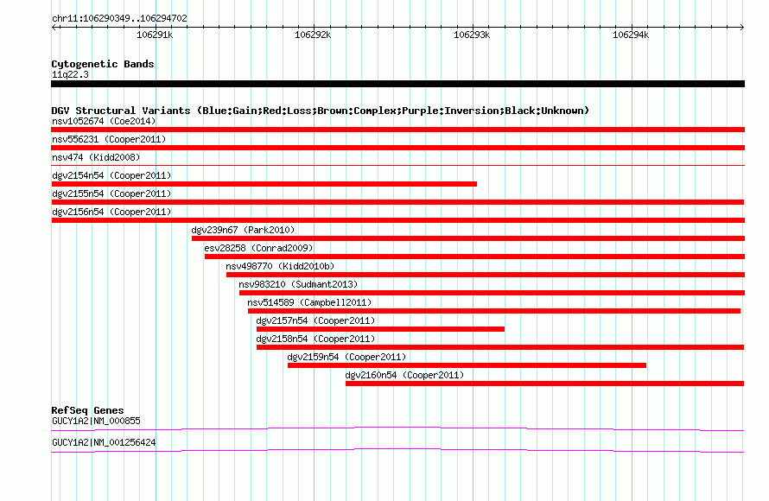Open dgv2157n54 (Cooper2011) variant label
The height and width of the screenshot is (501, 769).
coord(315,320)
